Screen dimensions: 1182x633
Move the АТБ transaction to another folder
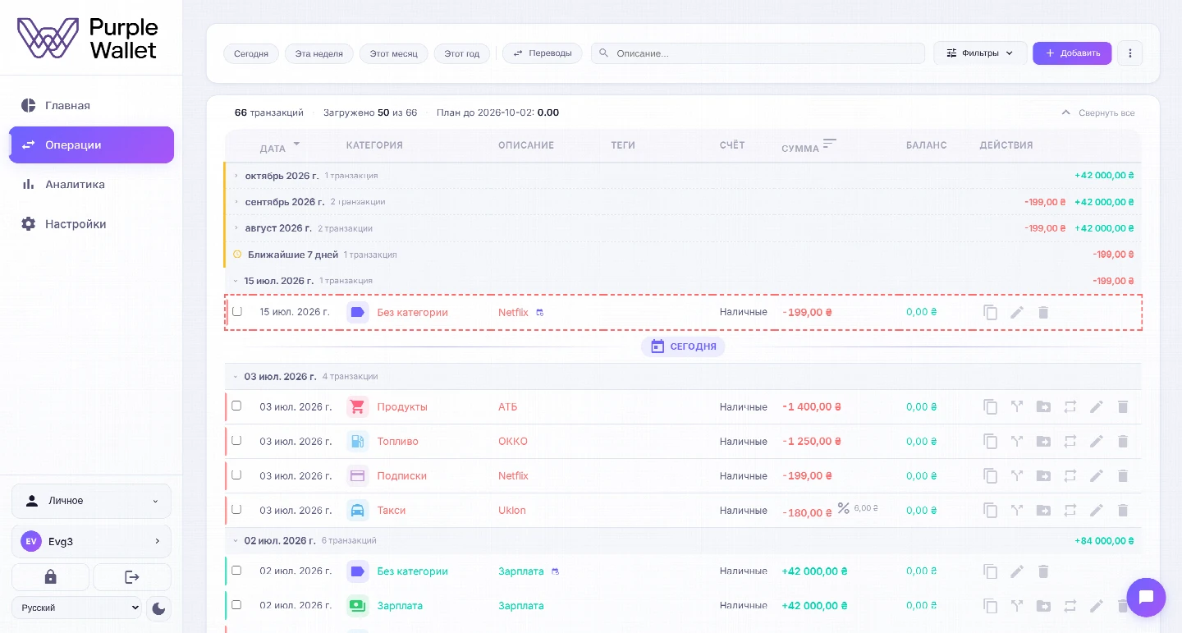(x=1043, y=406)
